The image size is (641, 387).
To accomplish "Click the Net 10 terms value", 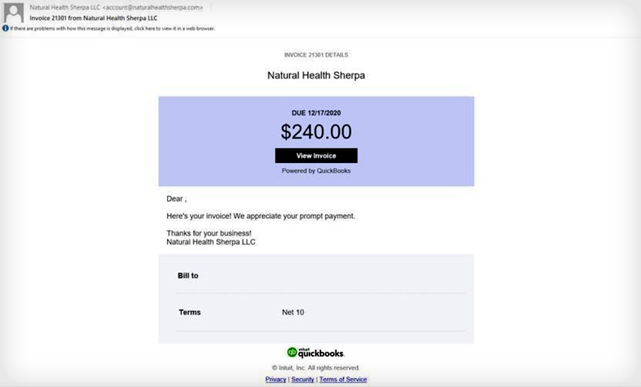I will pyautogui.click(x=293, y=313).
